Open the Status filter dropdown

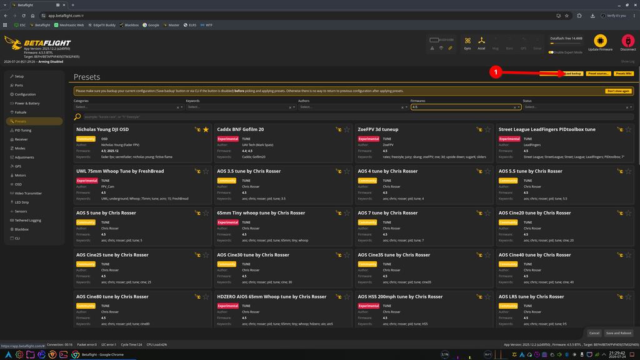click(578, 107)
